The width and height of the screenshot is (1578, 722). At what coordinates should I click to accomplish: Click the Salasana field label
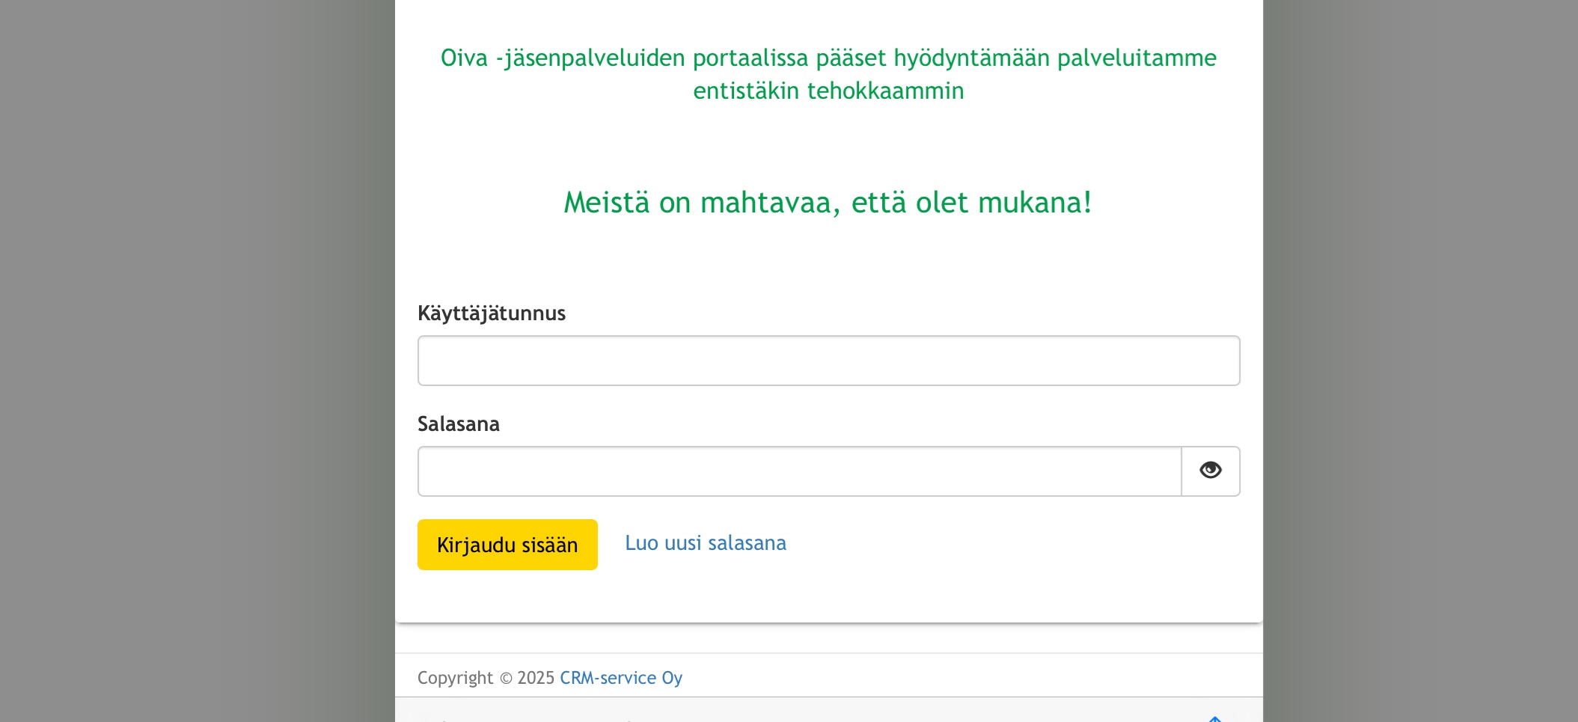click(x=458, y=424)
